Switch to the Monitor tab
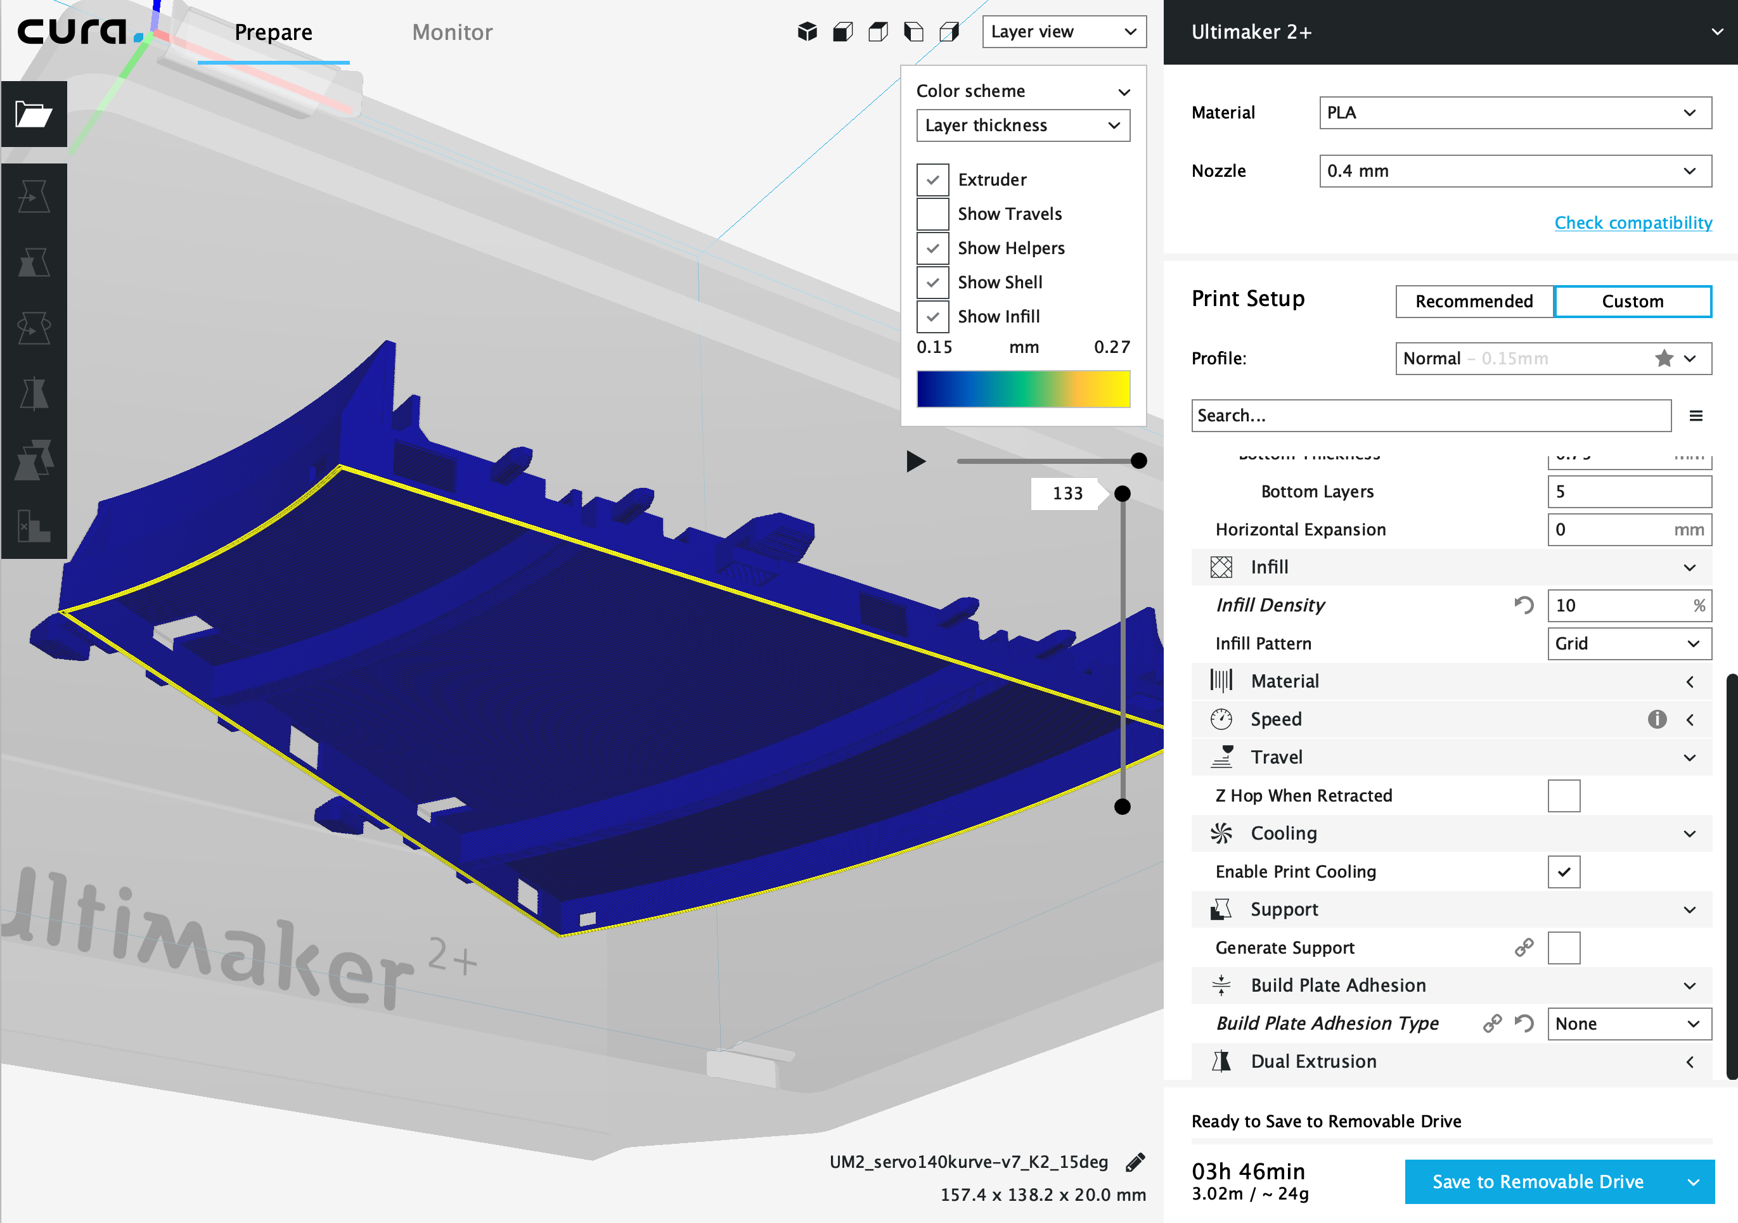The width and height of the screenshot is (1738, 1223). click(452, 32)
